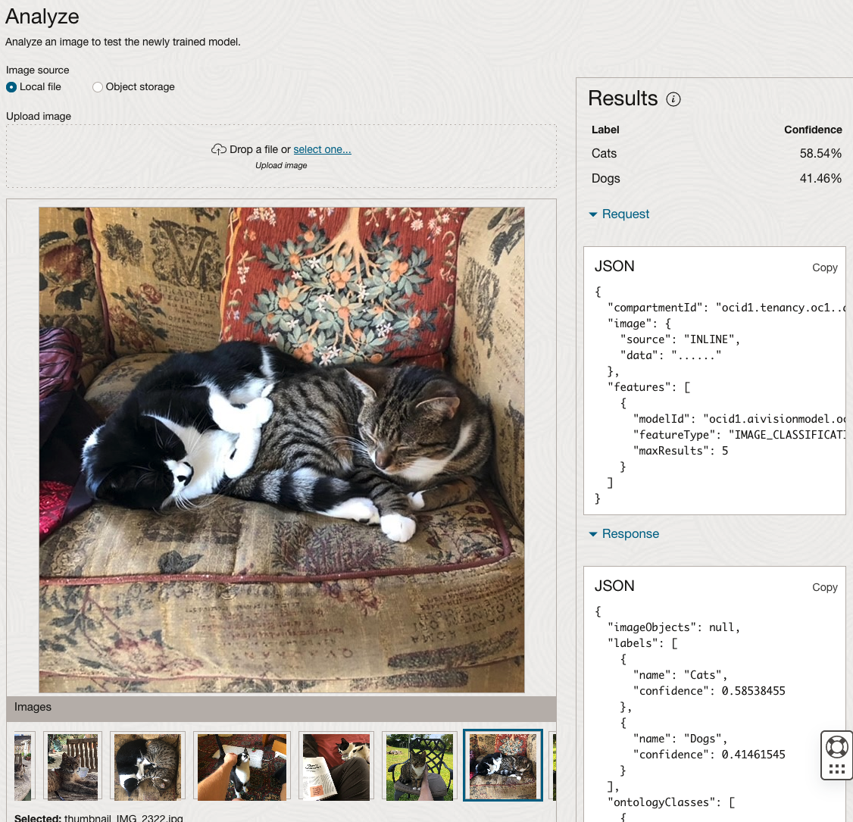Click the Results info icon

(673, 99)
